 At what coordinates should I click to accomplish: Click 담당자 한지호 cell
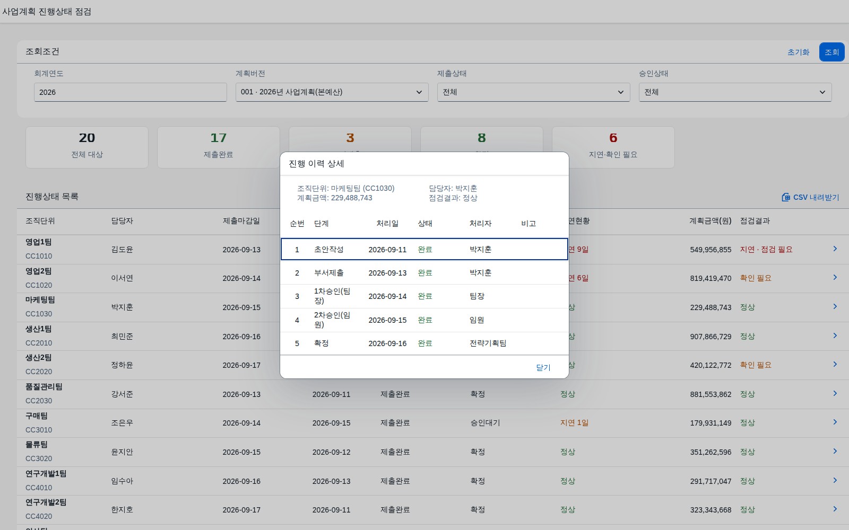pos(122,510)
